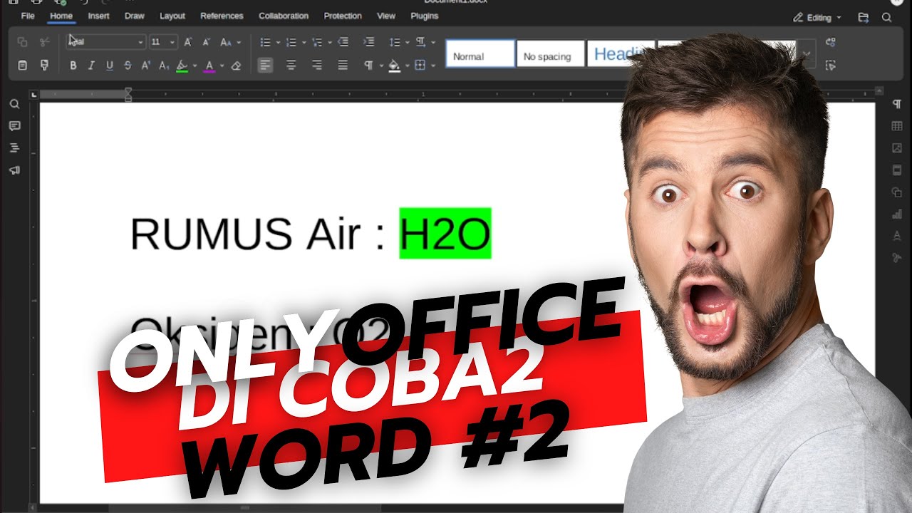Open the font name dropdown

pyautogui.click(x=140, y=42)
